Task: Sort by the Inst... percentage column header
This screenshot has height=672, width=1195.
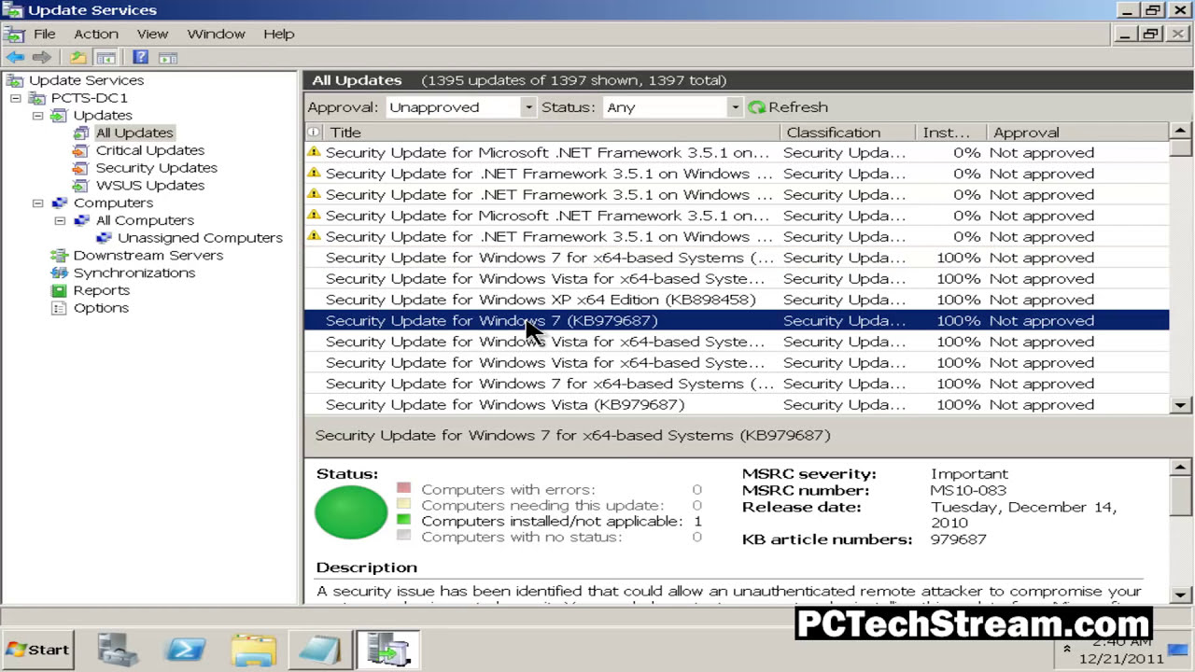Action: tap(950, 133)
